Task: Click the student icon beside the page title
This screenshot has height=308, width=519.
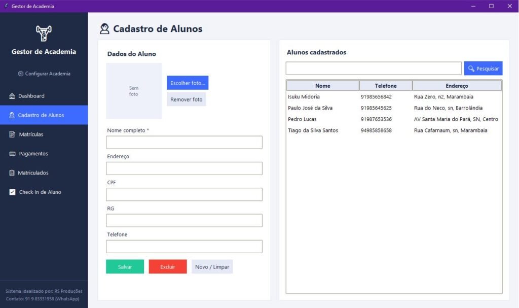Action: pyautogui.click(x=104, y=29)
